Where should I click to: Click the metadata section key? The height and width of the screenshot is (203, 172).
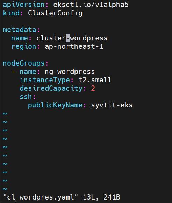20,30
